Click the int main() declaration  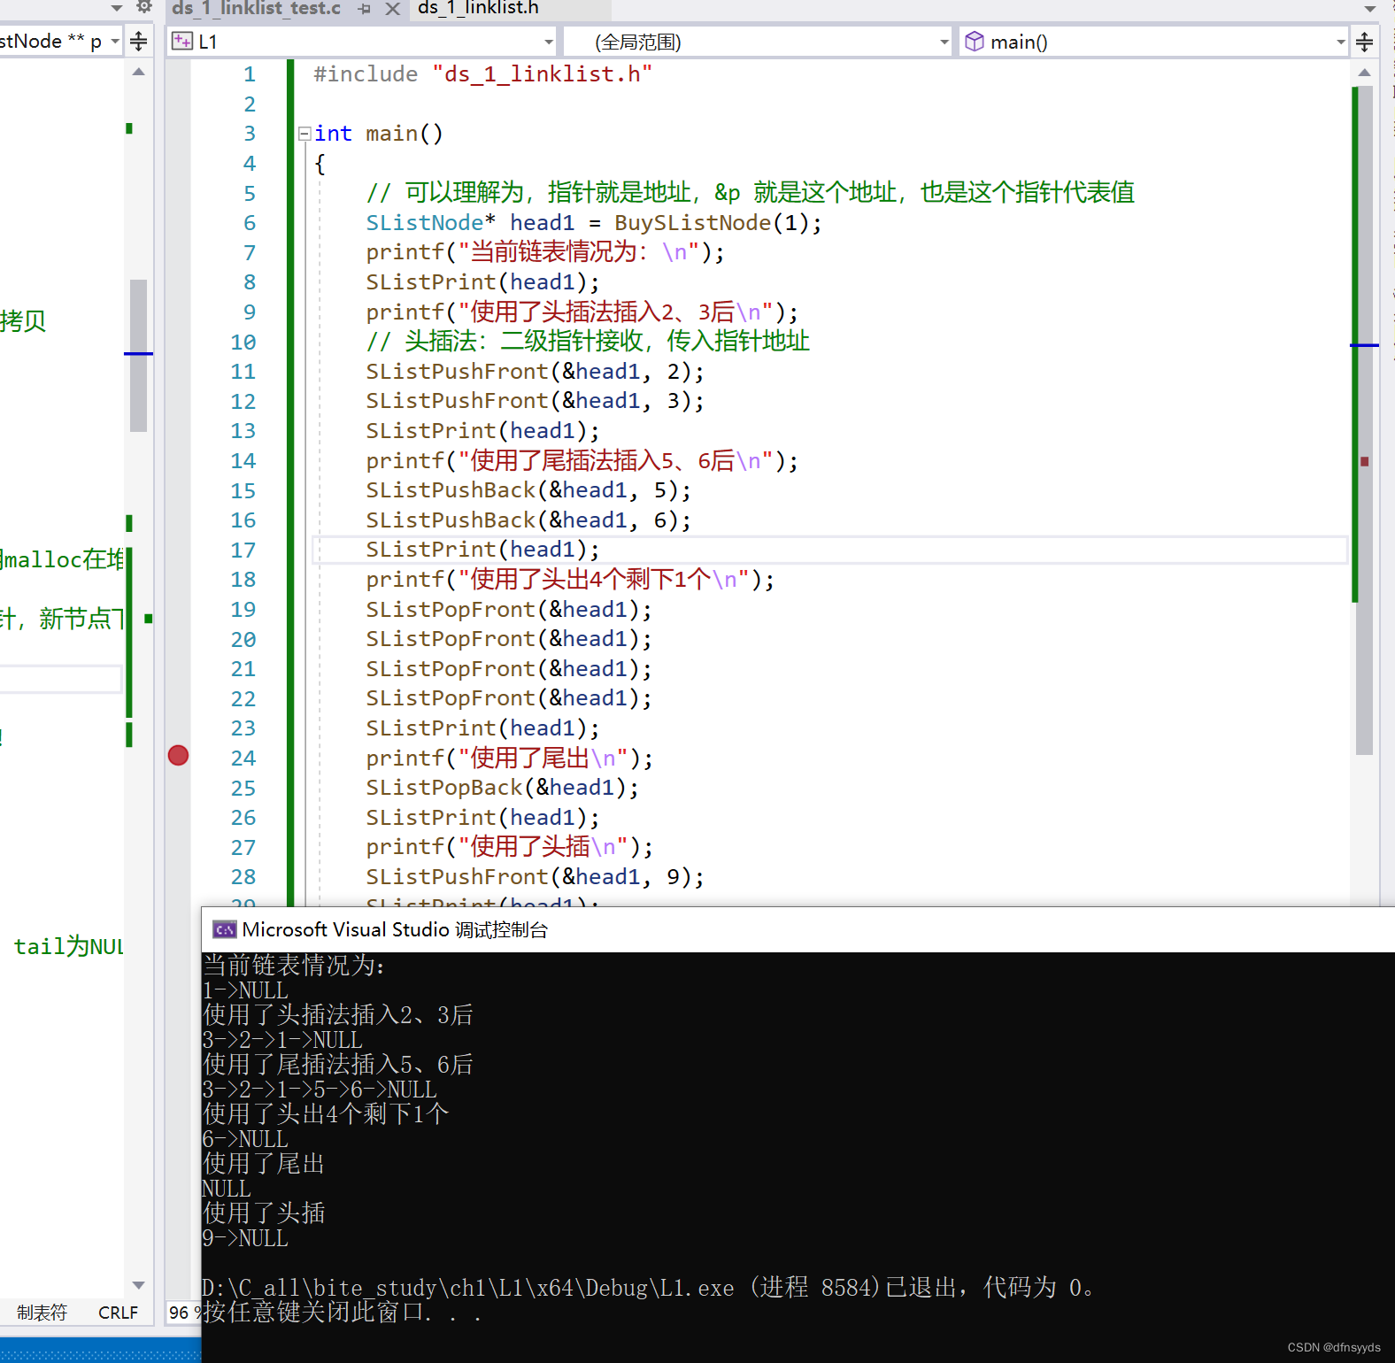pyautogui.click(x=378, y=134)
